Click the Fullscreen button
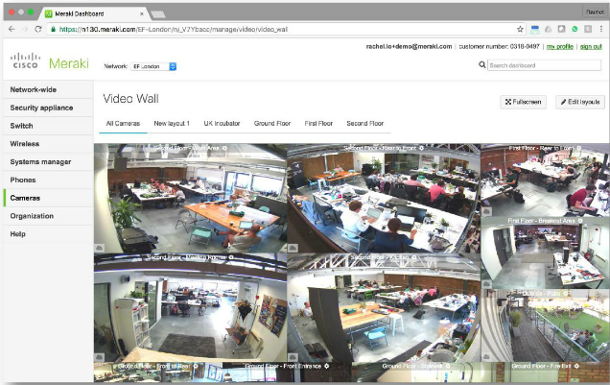This screenshot has height=385, width=610. click(x=524, y=101)
